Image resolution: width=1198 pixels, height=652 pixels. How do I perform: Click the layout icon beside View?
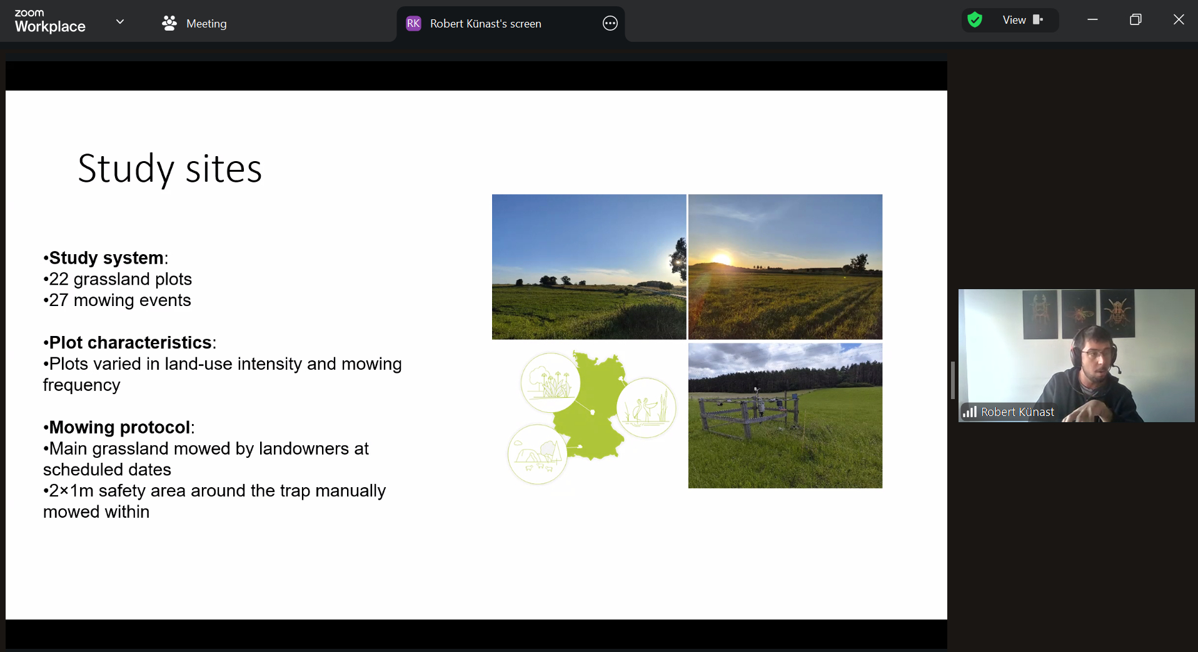point(1038,20)
